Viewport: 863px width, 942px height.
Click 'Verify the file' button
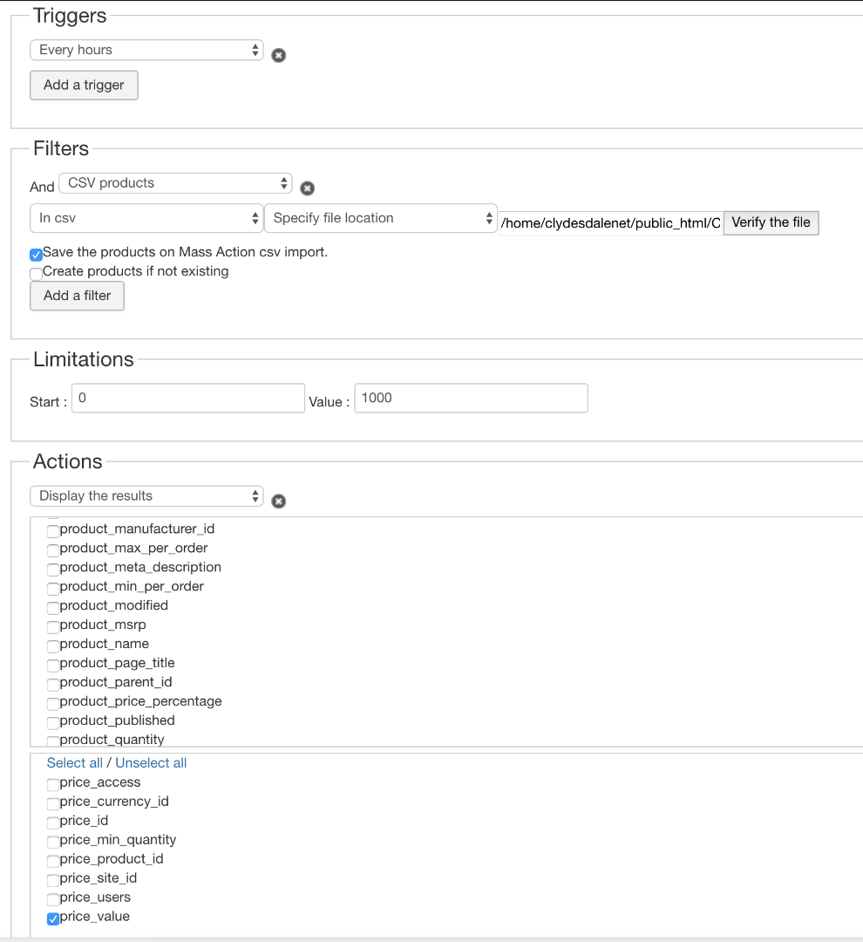[771, 222]
